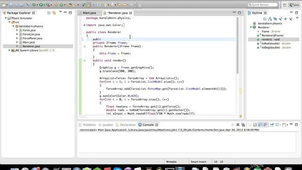Click the Open Perspective button
Viewport: 302px width, 170px height.
pyautogui.click(x=285, y=5)
